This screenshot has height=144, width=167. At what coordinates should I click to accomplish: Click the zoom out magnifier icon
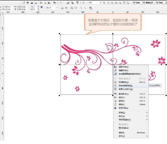tap(108, 3)
